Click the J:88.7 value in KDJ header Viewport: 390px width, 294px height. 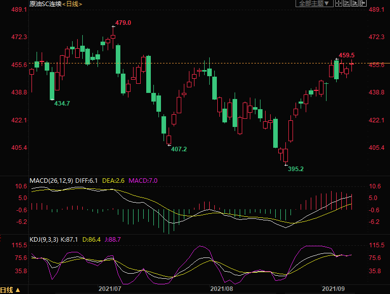point(112,239)
